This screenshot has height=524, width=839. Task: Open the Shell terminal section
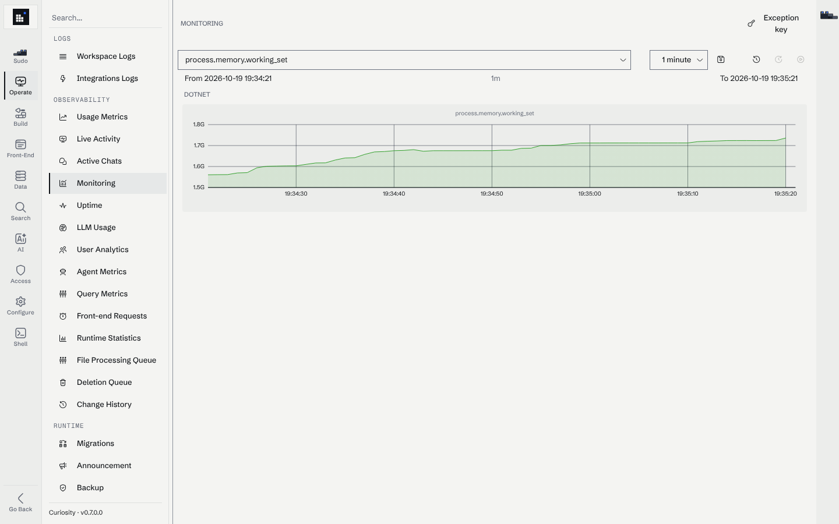pos(20,337)
